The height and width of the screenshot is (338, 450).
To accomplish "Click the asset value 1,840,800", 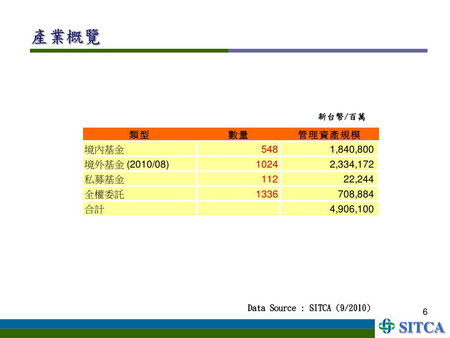I will pos(352,150).
